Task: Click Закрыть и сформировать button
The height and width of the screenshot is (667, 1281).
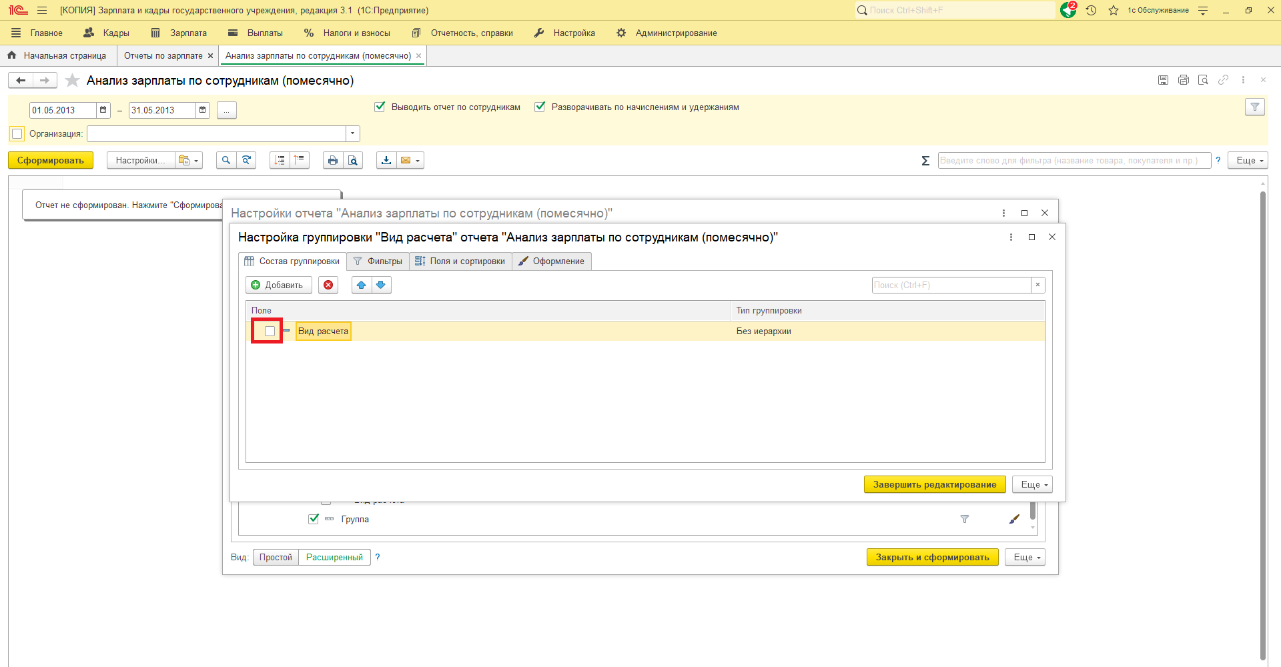Action: click(x=933, y=557)
